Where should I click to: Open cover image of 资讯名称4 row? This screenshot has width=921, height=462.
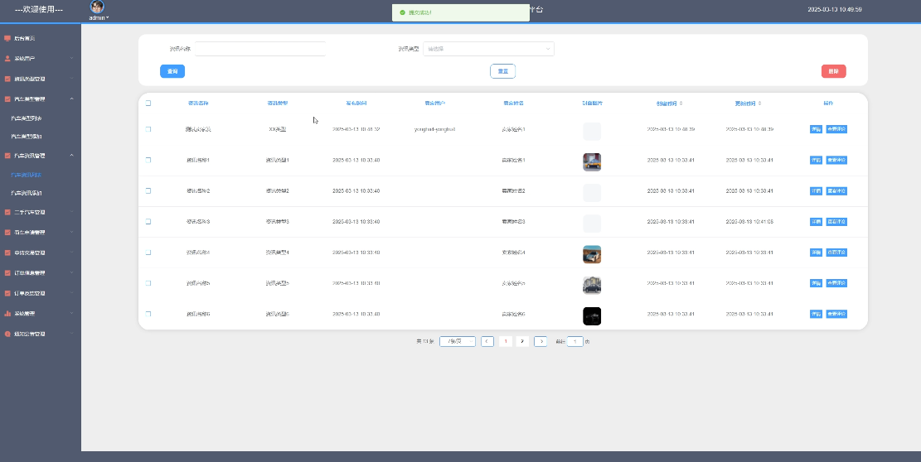click(592, 254)
